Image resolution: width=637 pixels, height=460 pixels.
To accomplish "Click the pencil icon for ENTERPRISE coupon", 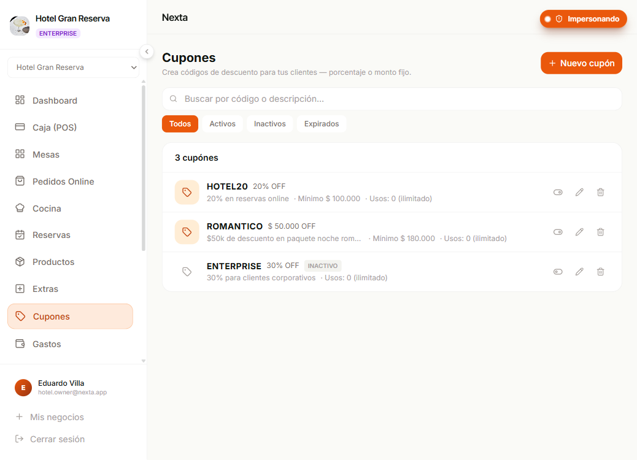I will 579,272.
